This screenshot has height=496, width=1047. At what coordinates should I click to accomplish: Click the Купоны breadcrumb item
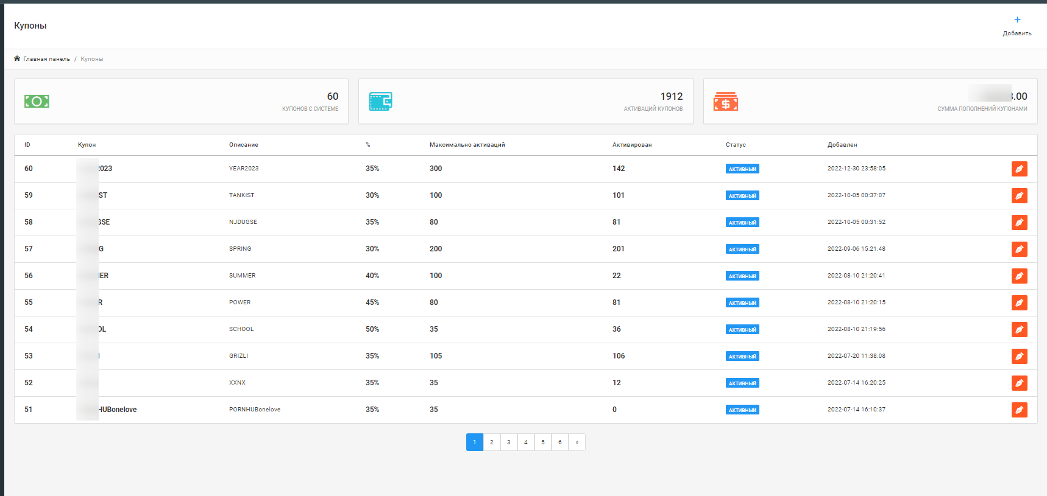click(x=92, y=59)
